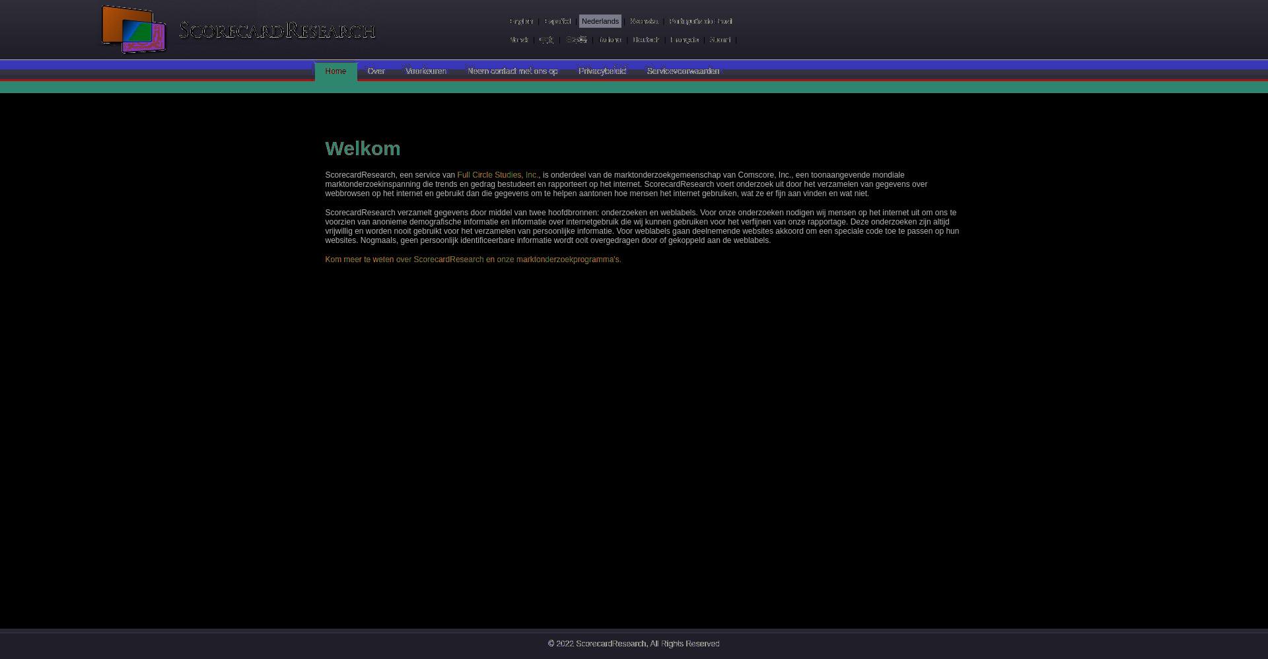Open Neem contact met ons op
Image resolution: width=1268 pixels, height=659 pixels.
[x=512, y=71]
